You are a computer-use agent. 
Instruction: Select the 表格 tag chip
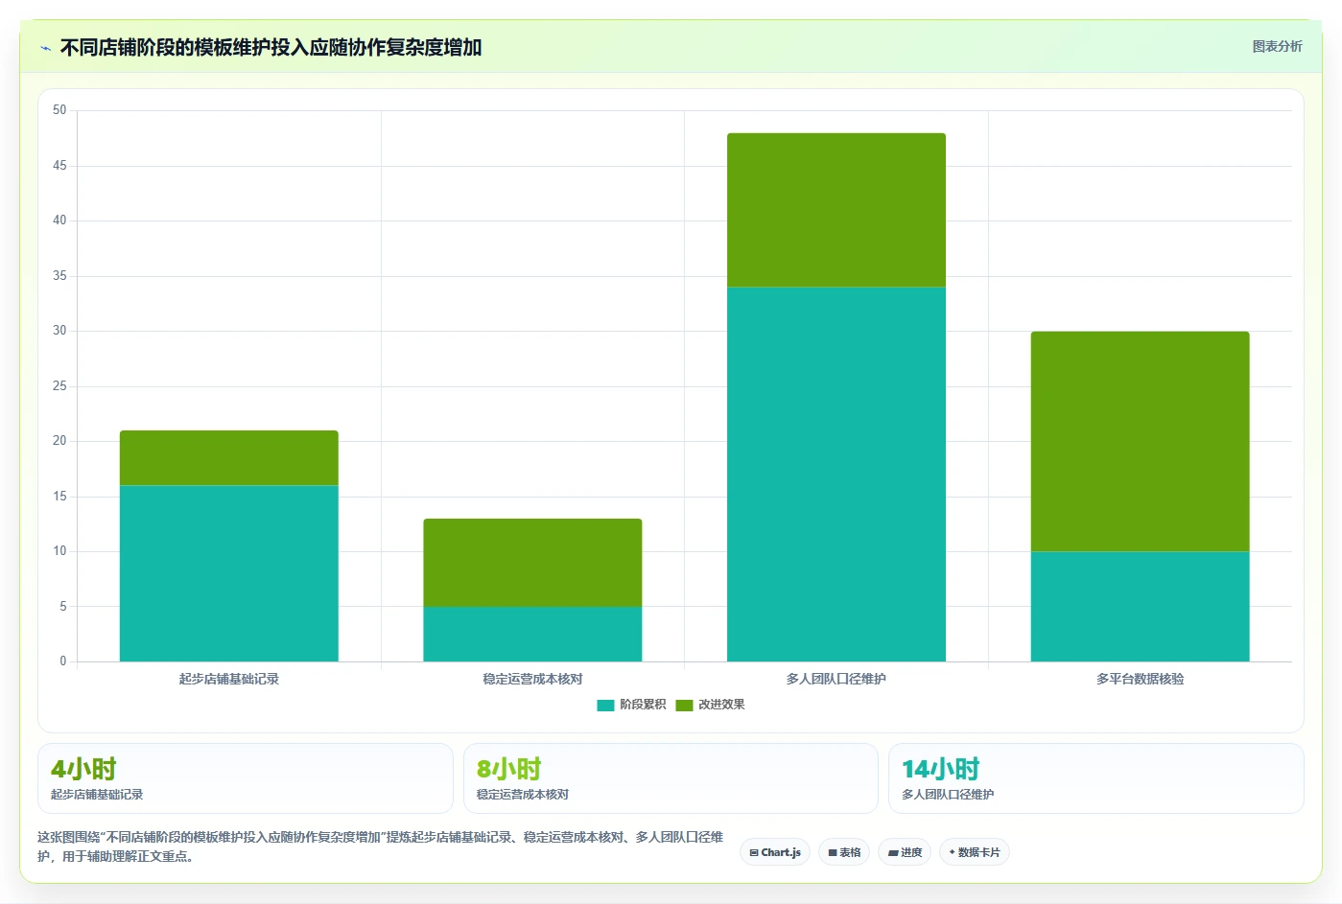844,852
